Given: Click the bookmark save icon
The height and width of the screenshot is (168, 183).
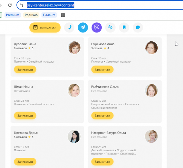Looking at the screenshot, I should tap(124, 28).
